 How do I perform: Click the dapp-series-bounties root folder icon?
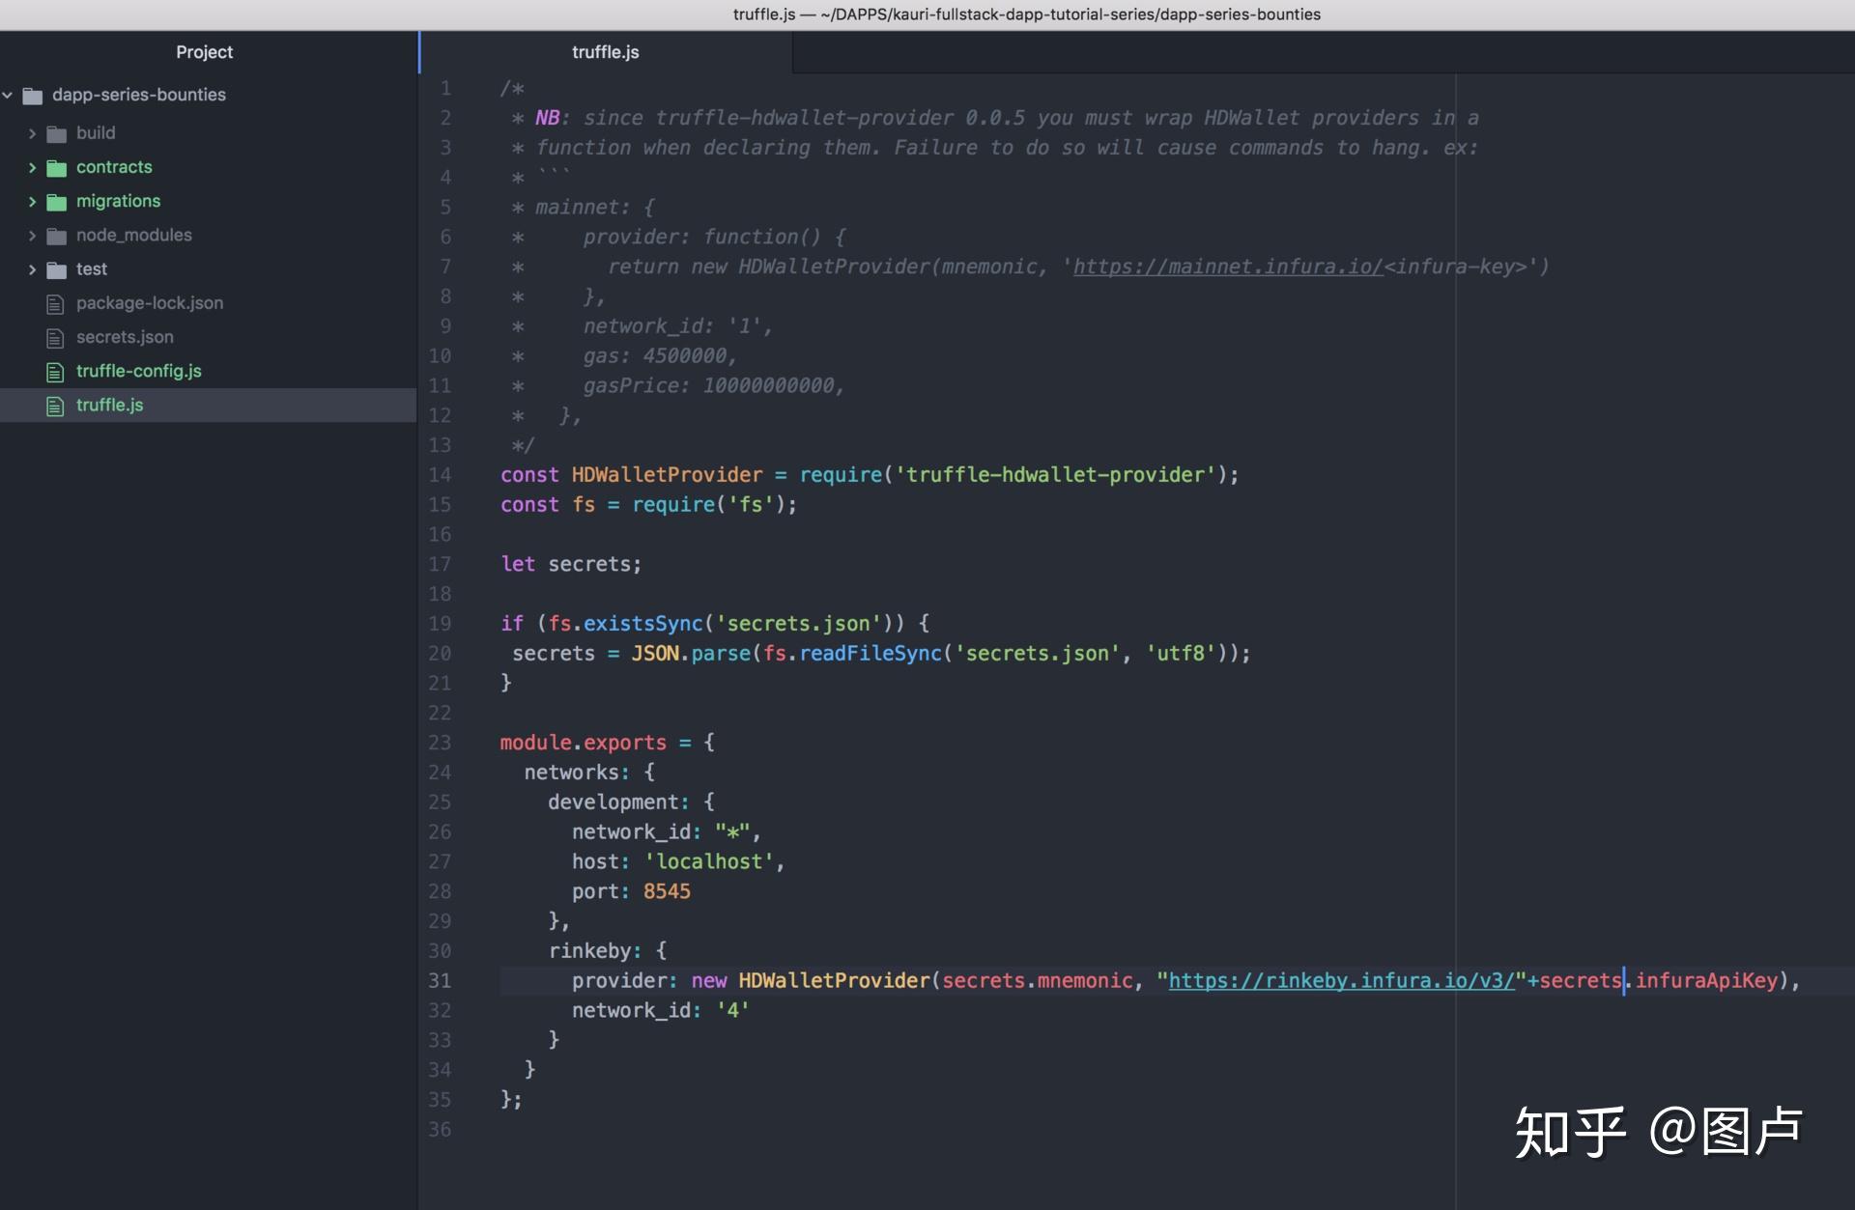[x=33, y=96]
